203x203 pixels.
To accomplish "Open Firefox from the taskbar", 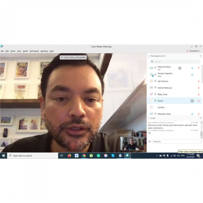I will 69,156.
